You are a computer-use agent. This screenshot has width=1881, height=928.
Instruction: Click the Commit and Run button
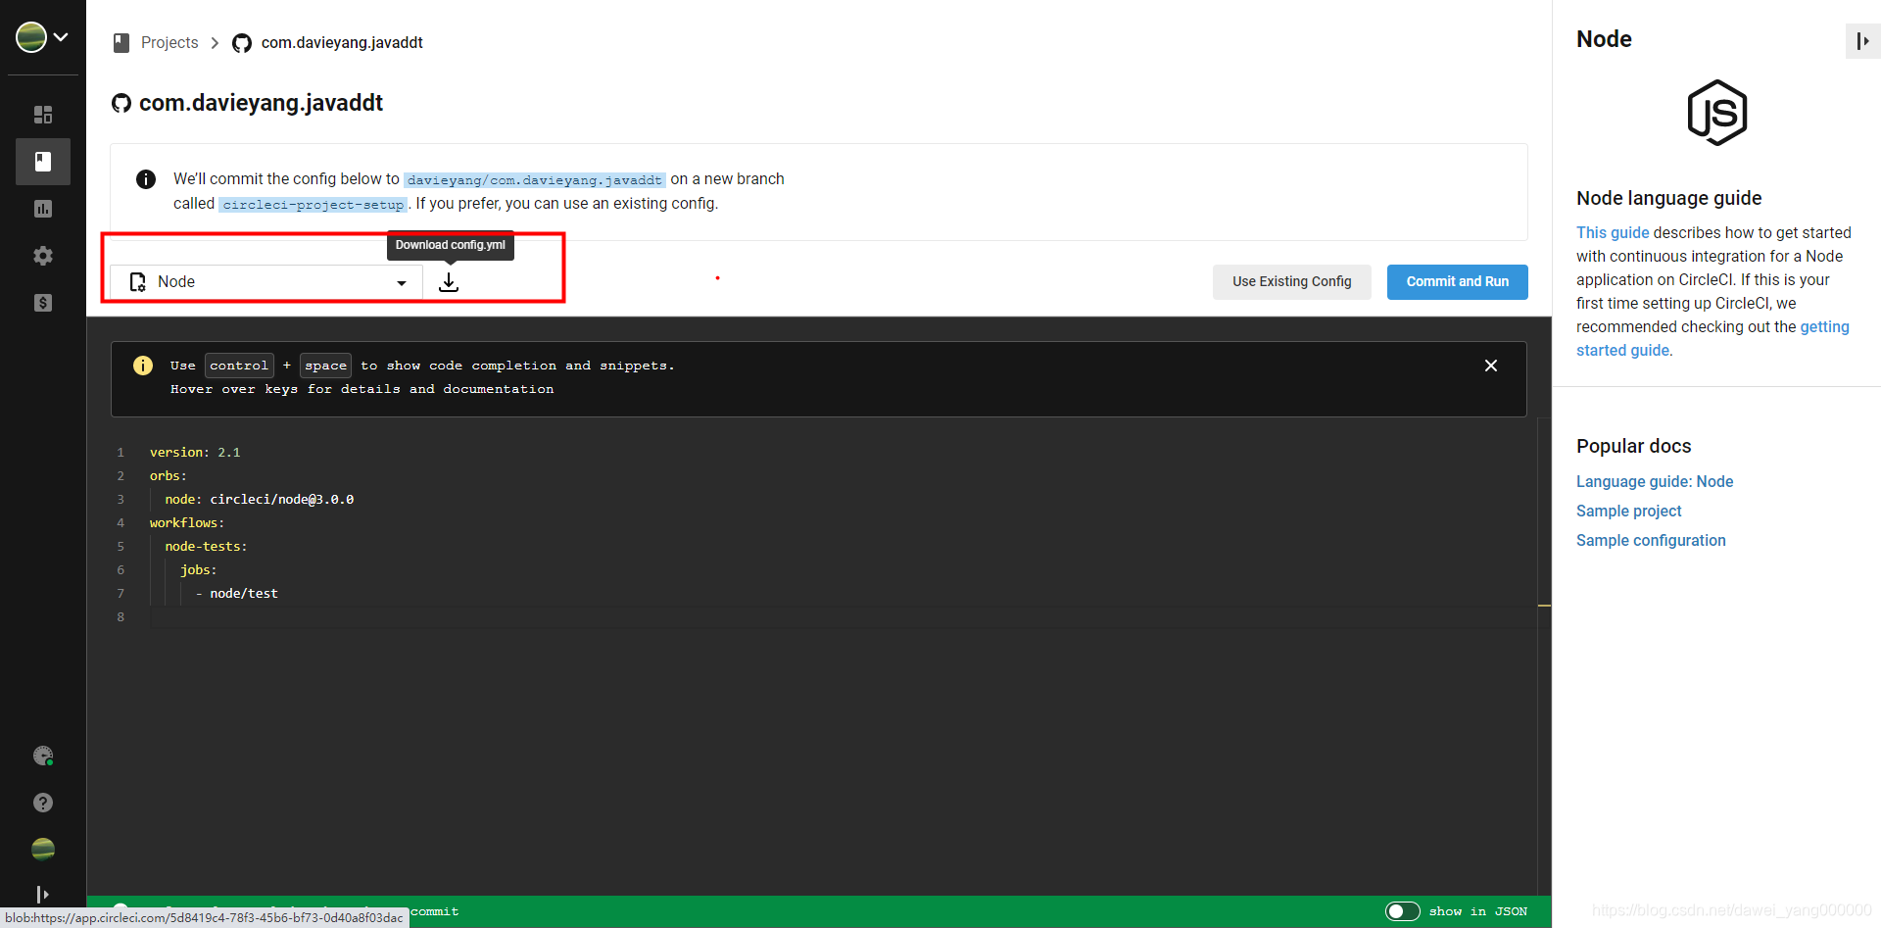1457,281
